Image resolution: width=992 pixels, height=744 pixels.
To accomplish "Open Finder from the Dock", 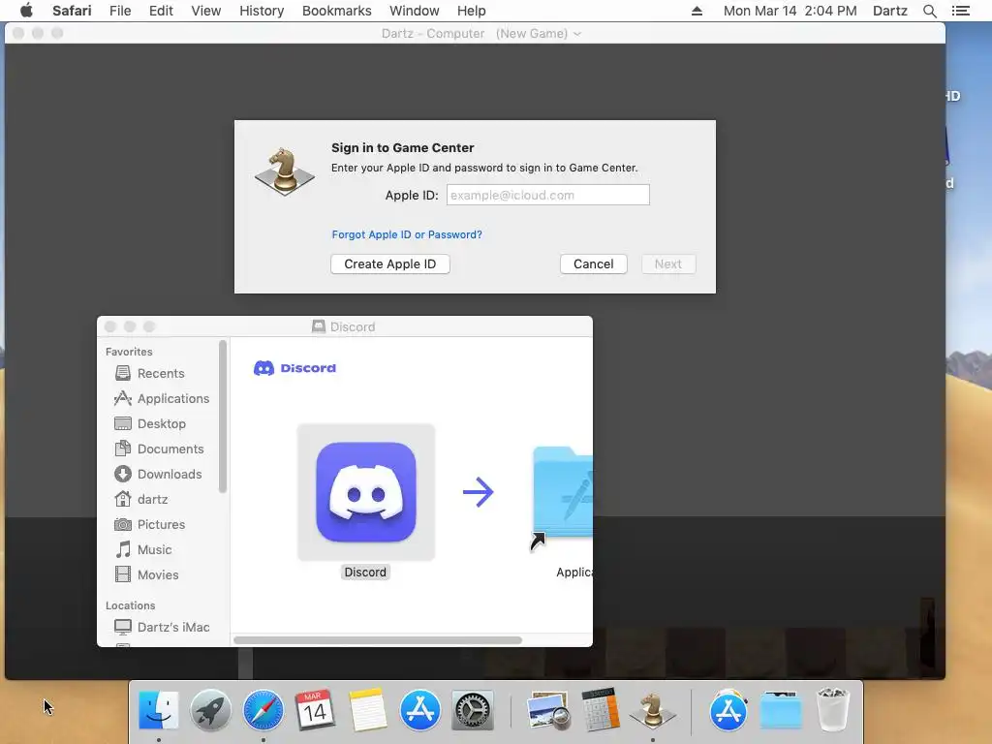I will [158, 710].
